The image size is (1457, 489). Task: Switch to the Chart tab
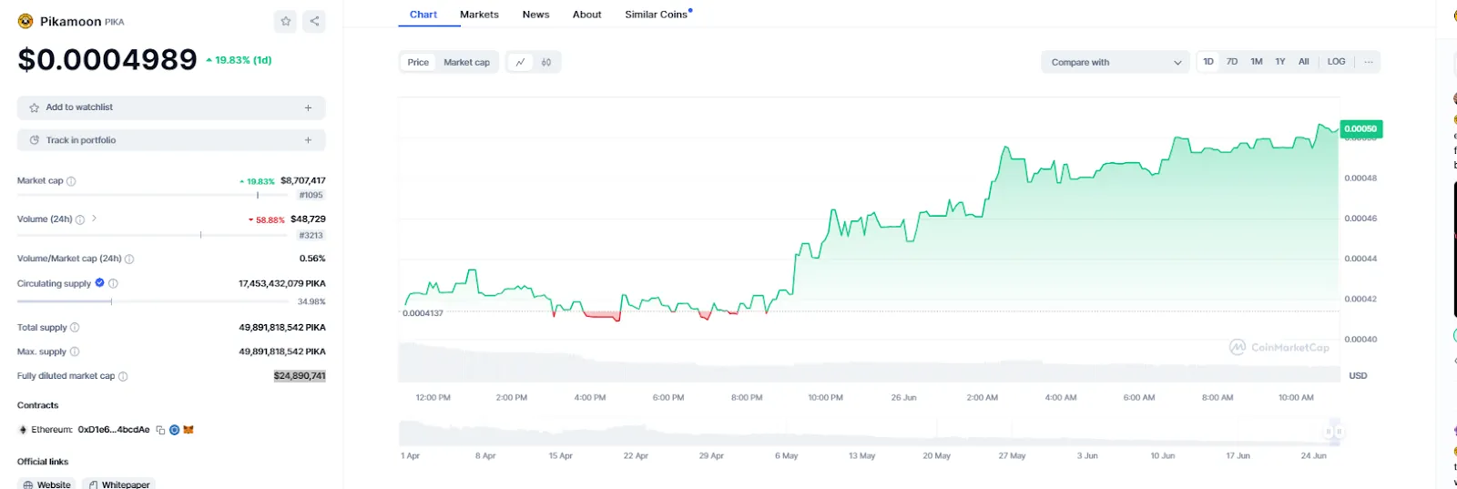click(x=423, y=15)
